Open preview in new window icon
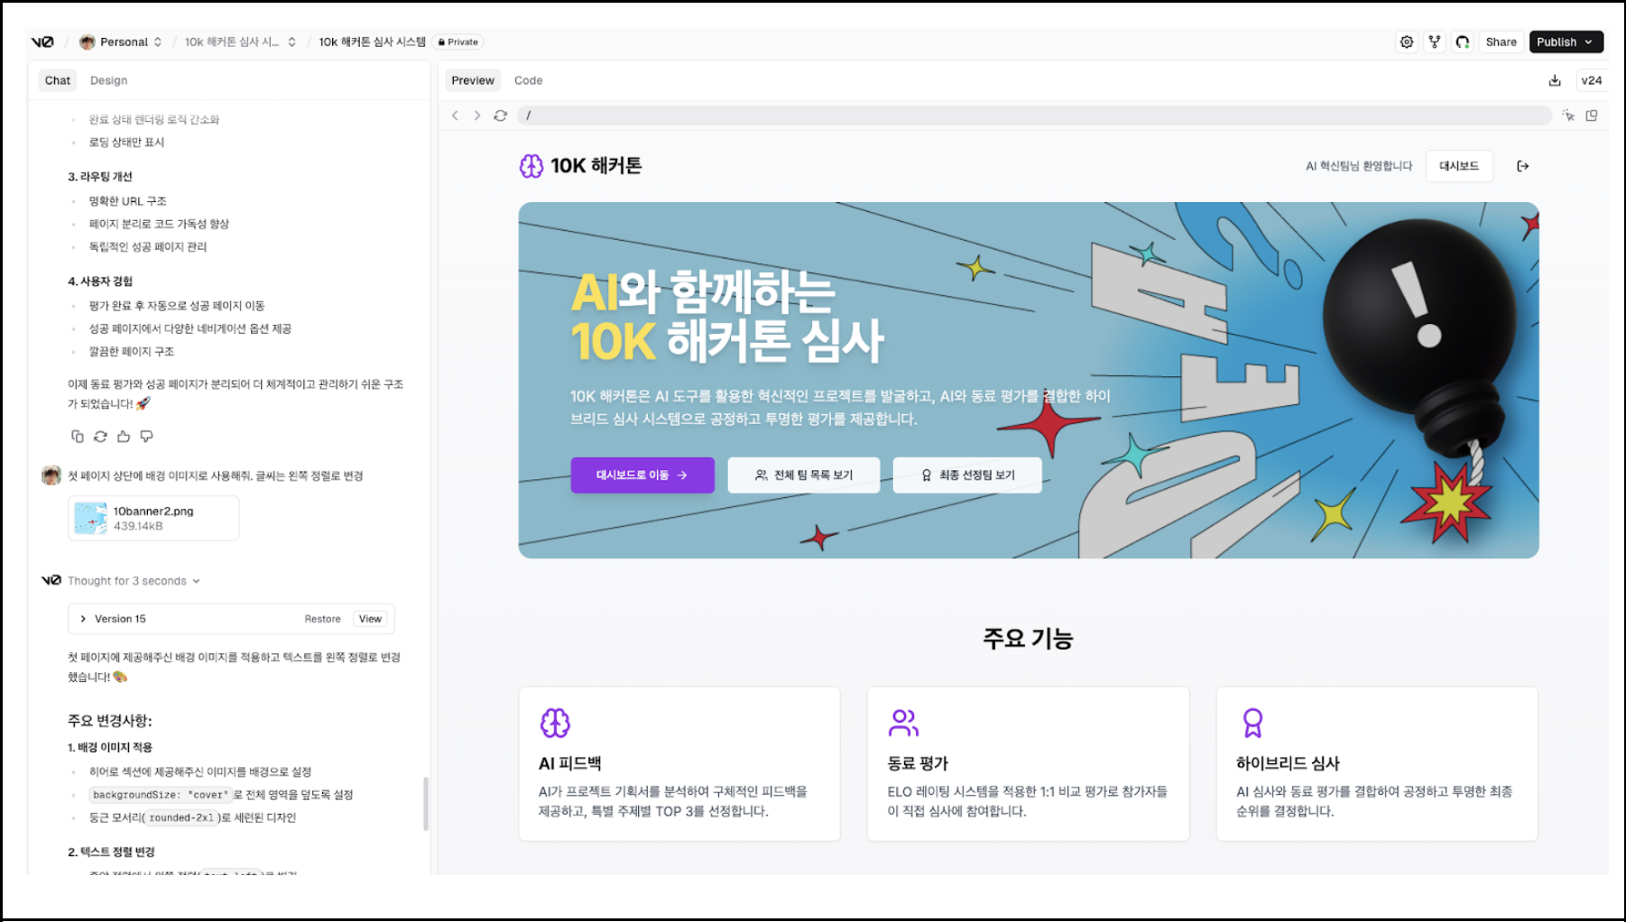This screenshot has width=1626, height=922. pos(1592,115)
